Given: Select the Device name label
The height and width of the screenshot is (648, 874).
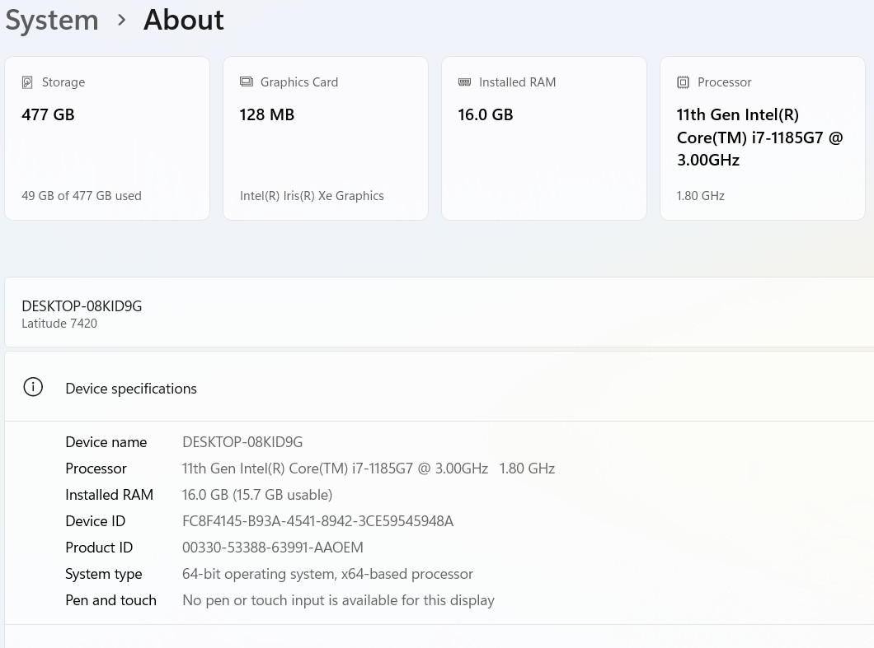Looking at the screenshot, I should tap(106, 442).
